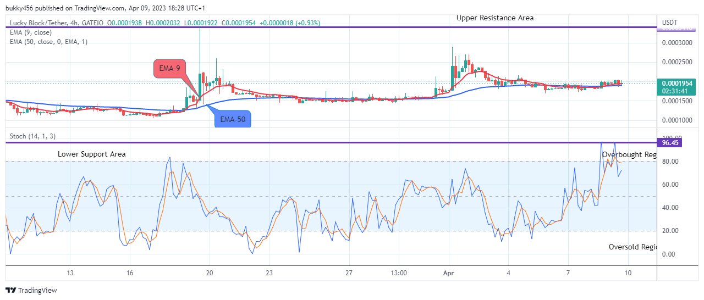704x300 pixels.
Task: Click the L0.0001922 low value
Action: [202, 23]
